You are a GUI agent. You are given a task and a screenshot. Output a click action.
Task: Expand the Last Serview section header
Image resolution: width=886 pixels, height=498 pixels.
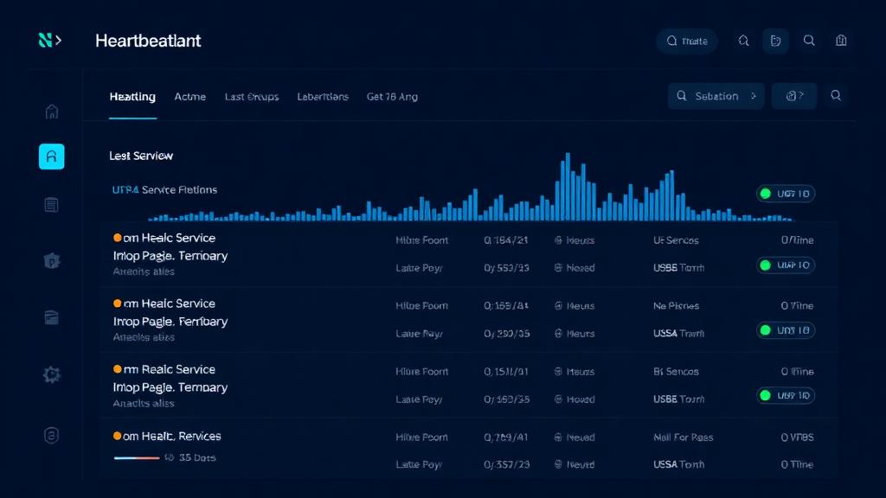[x=141, y=156]
